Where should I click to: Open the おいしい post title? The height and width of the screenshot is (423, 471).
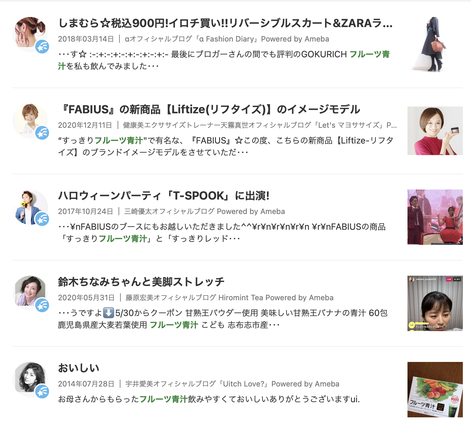(79, 368)
